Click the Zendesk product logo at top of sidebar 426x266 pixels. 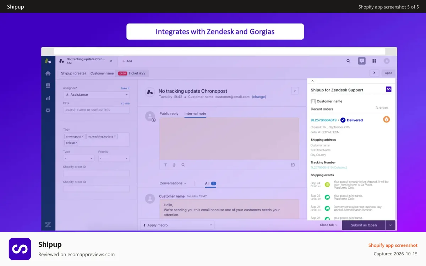coord(48,61)
